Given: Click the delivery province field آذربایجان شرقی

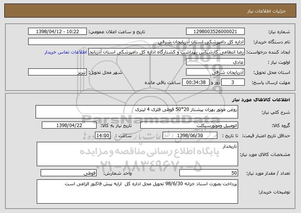Looking at the screenshot, I should [215, 72].
